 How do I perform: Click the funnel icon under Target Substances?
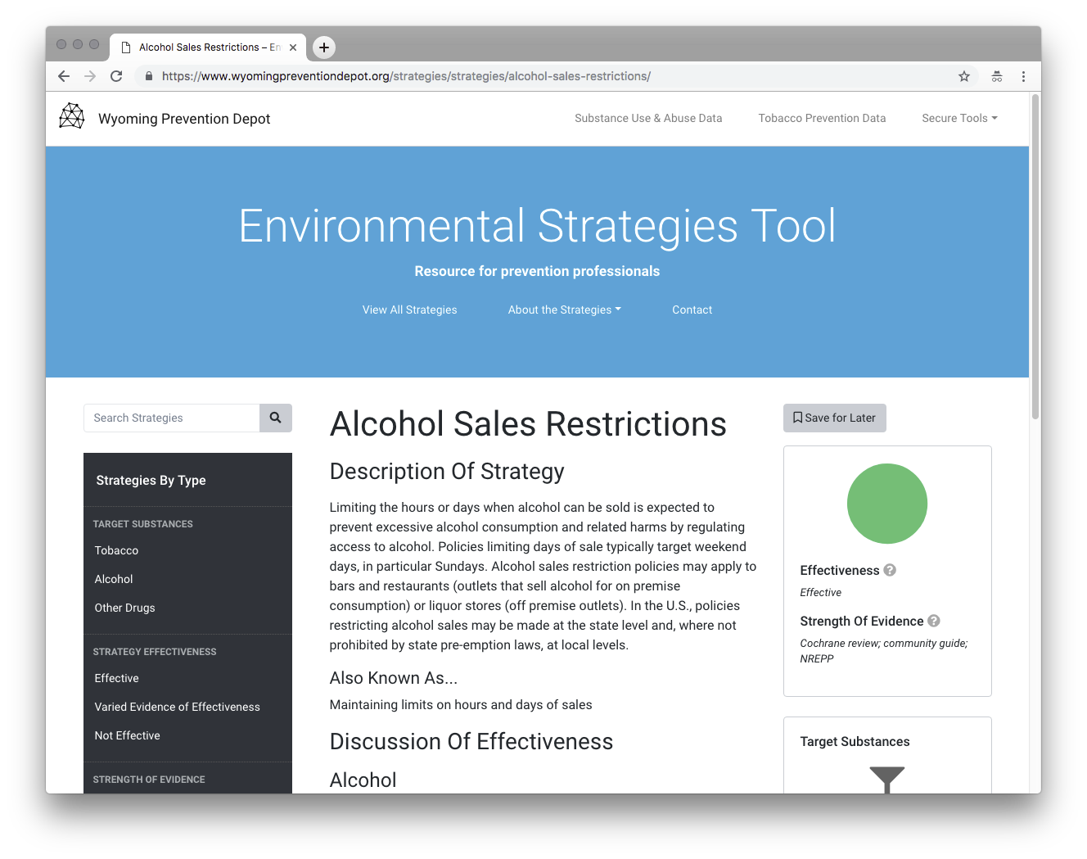coord(887,776)
